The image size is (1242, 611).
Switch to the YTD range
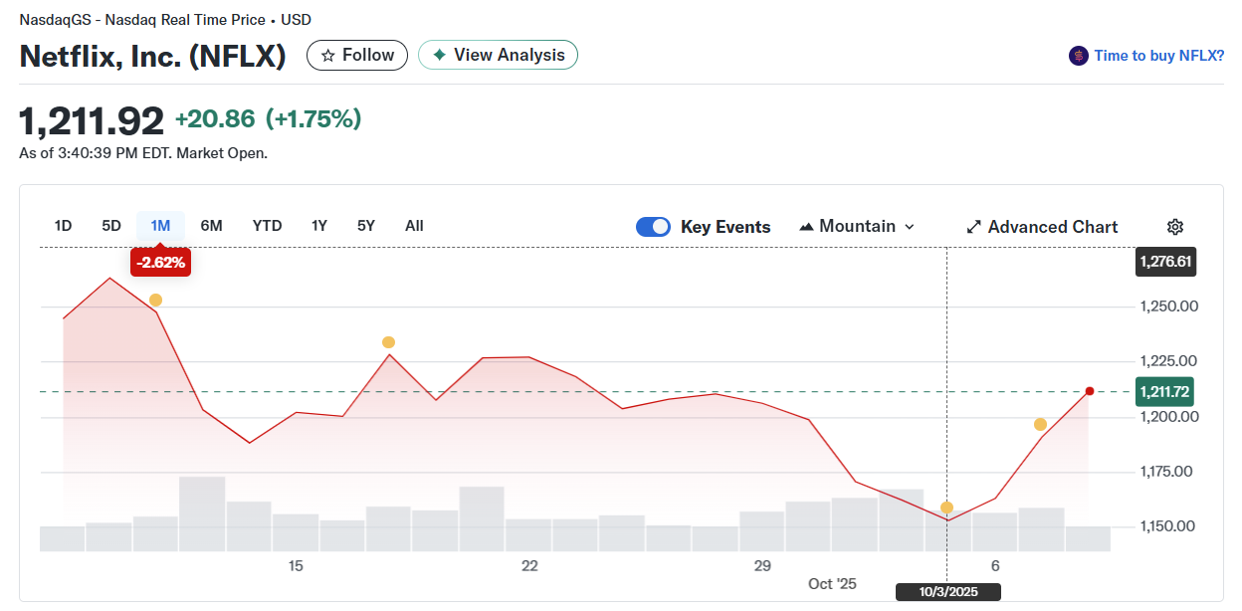267,226
